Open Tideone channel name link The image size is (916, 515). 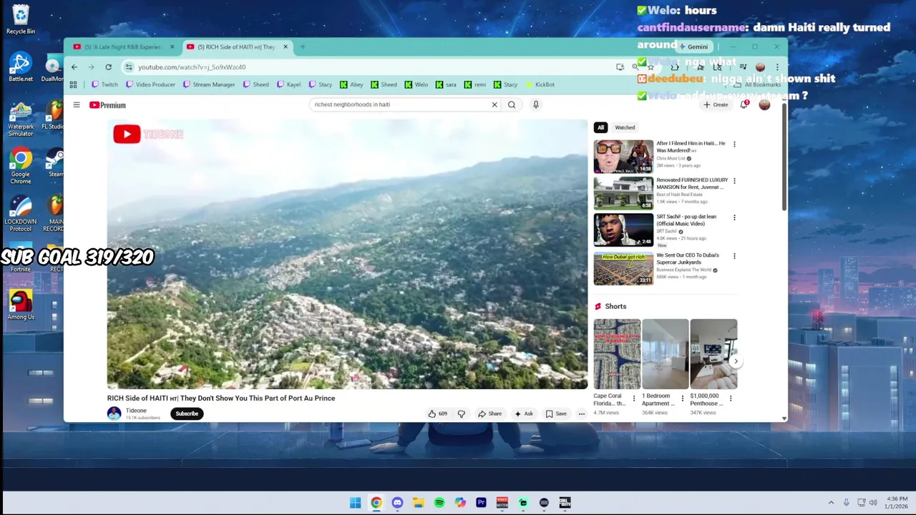[x=136, y=411]
